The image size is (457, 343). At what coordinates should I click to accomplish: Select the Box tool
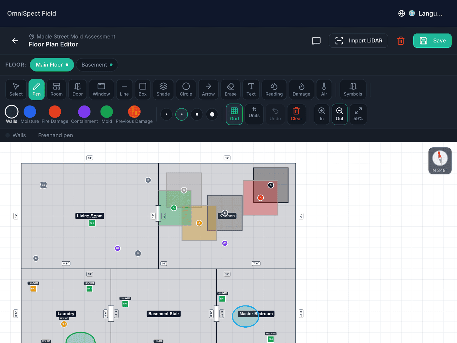tap(143, 90)
